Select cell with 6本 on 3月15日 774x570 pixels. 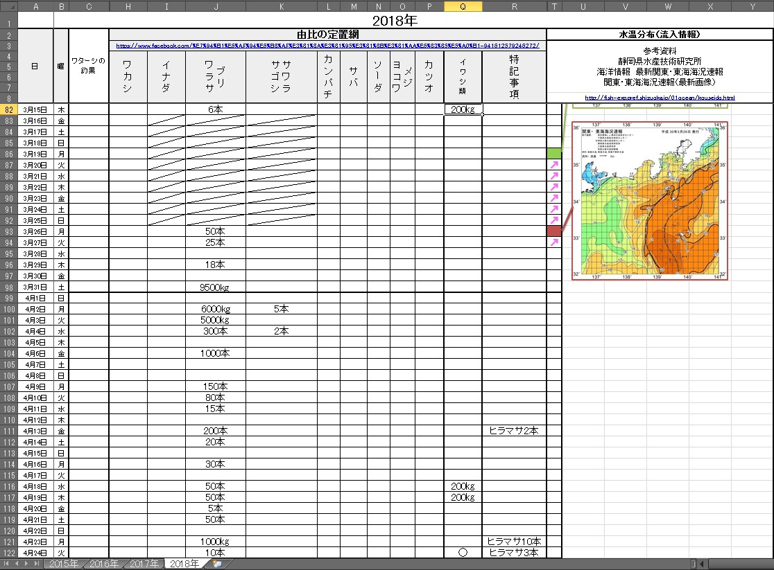[x=216, y=109]
